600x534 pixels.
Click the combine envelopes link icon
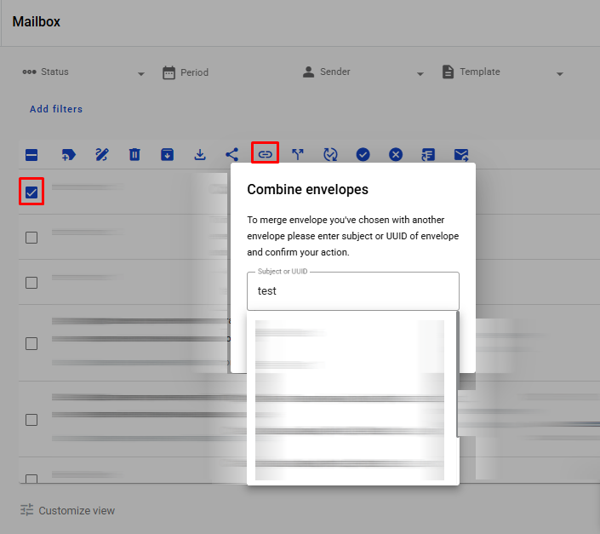tap(265, 154)
